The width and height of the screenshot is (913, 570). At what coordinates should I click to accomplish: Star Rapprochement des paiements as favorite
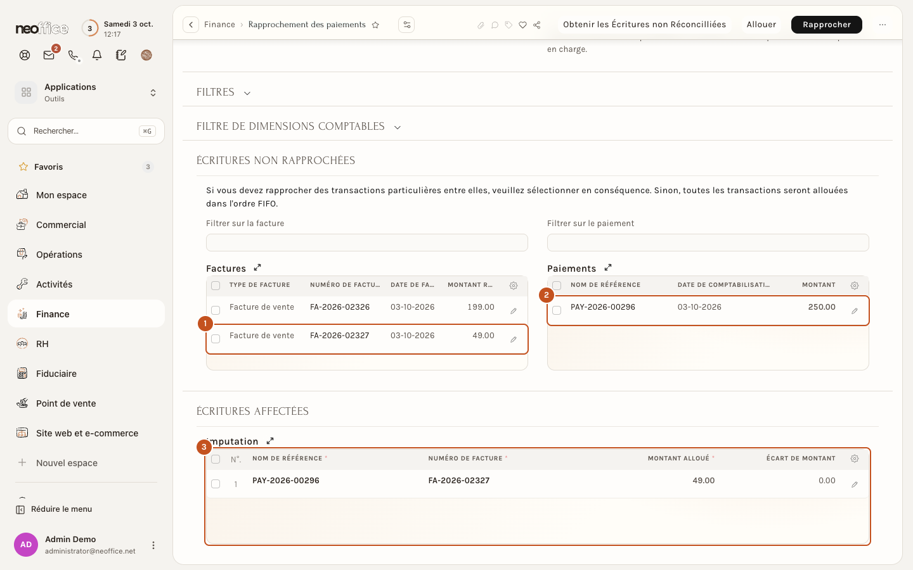(x=375, y=25)
